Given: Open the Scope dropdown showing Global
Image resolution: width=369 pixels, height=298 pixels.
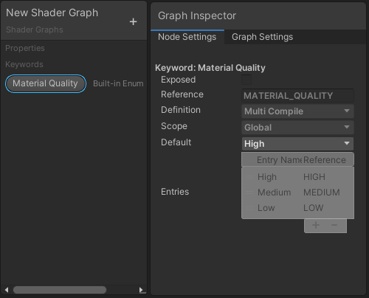Looking at the screenshot, I should tap(297, 128).
